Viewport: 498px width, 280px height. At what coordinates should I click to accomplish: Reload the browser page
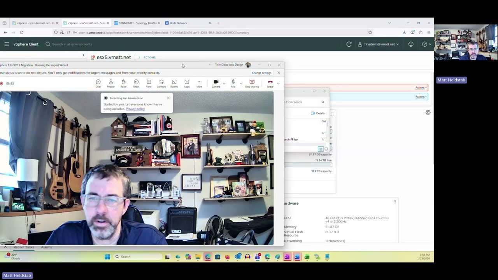[21, 33]
